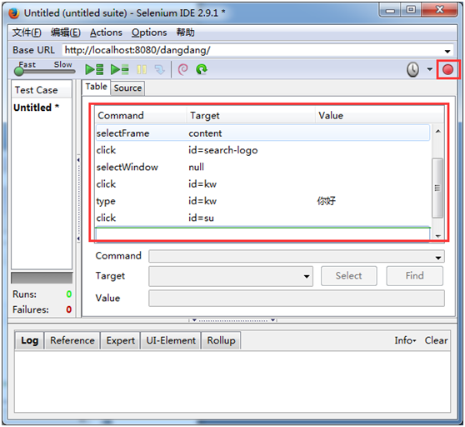Open the 文件(F) menu
The image size is (465, 427).
point(27,33)
